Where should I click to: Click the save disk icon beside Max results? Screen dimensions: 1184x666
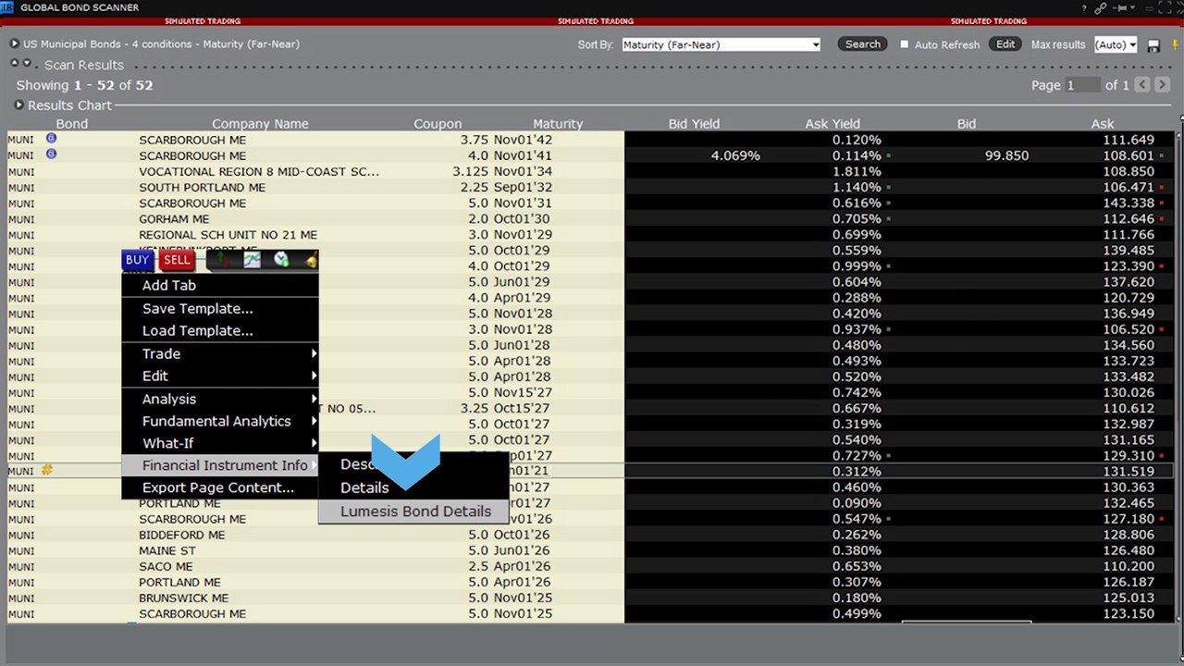click(1153, 45)
